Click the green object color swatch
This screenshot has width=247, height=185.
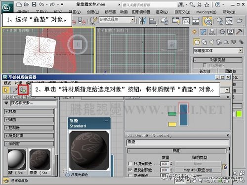coord(239,114)
